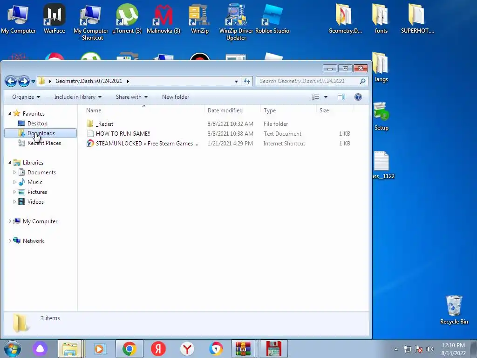Expand the Documents library
The width and height of the screenshot is (477, 358).
(x=14, y=172)
